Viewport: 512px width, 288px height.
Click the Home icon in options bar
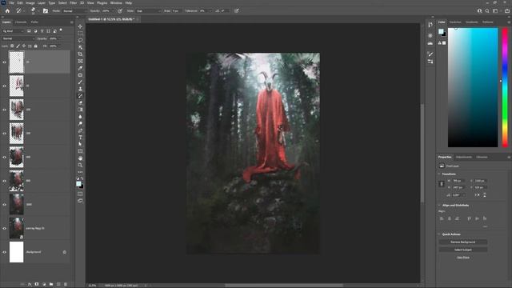coord(7,10)
